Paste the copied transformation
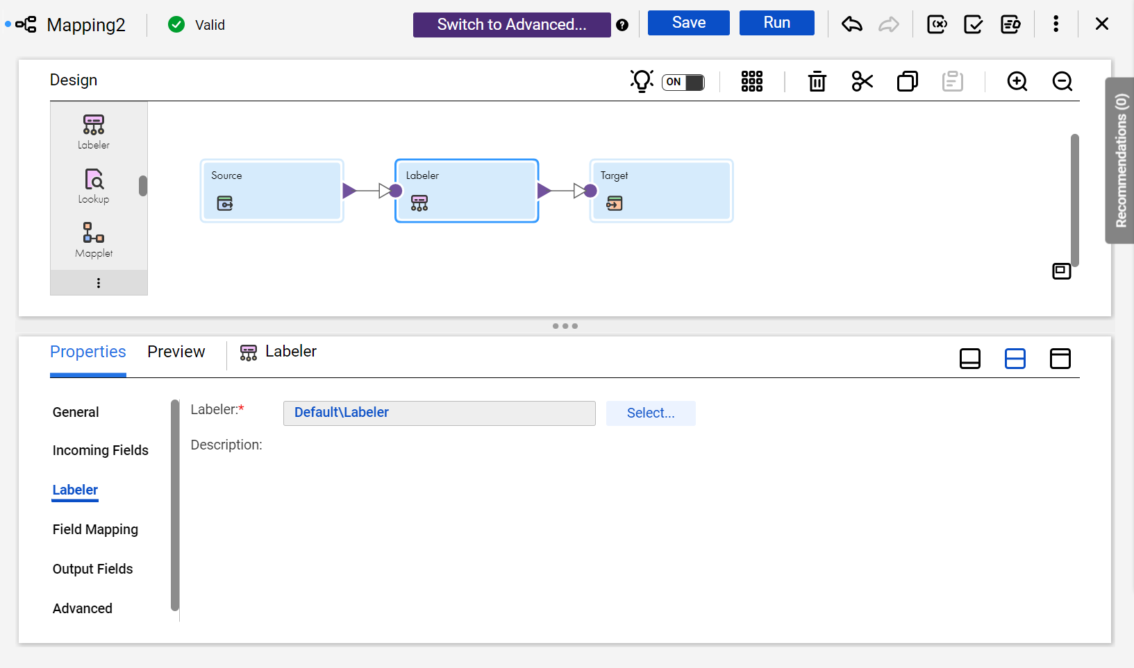This screenshot has height=668, width=1134. tap(953, 81)
